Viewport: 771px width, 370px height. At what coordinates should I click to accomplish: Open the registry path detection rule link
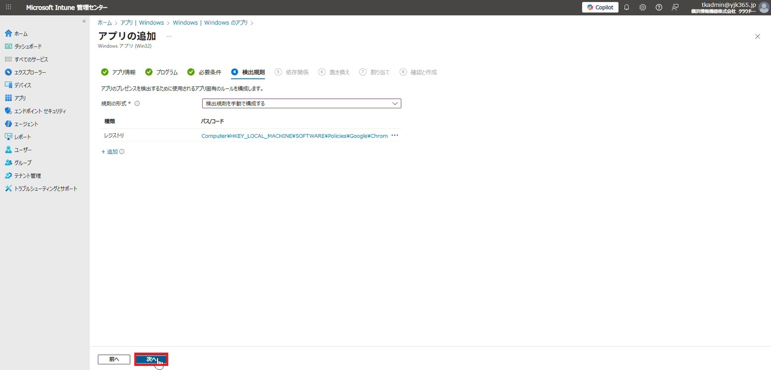294,136
